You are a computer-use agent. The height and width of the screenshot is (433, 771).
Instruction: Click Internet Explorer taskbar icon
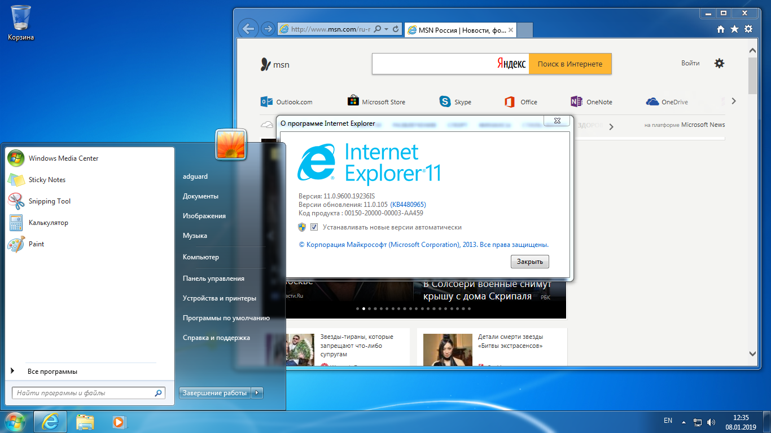(x=50, y=422)
